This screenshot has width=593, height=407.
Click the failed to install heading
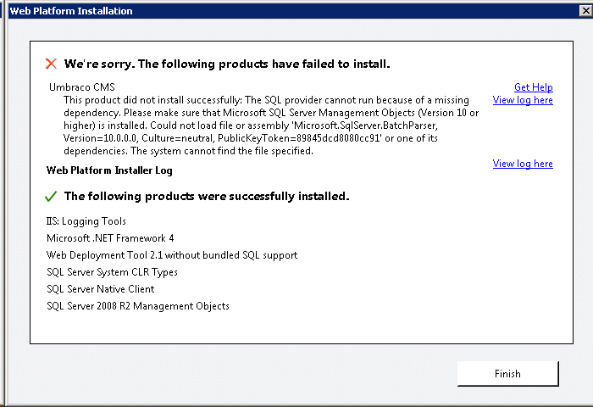[x=227, y=64]
